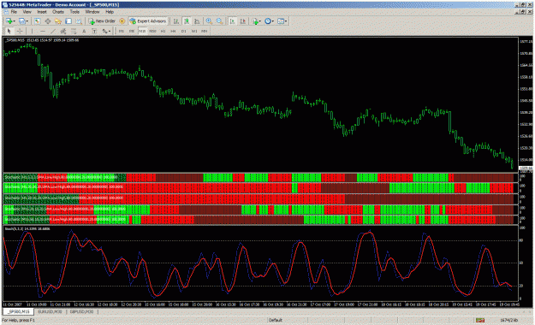
Task: Select the Fibonacci Retracement tool
Action: [74, 32]
